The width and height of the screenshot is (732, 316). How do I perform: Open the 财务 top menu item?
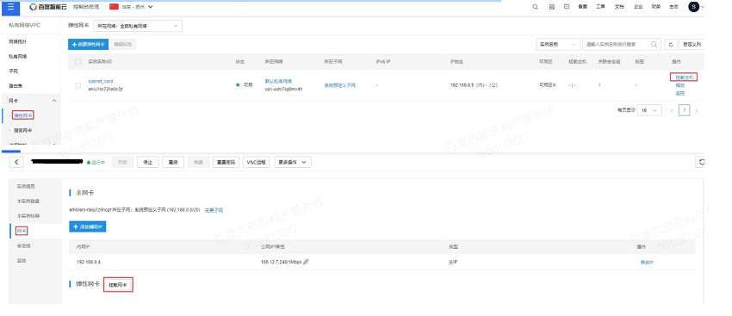pyautogui.click(x=656, y=7)
